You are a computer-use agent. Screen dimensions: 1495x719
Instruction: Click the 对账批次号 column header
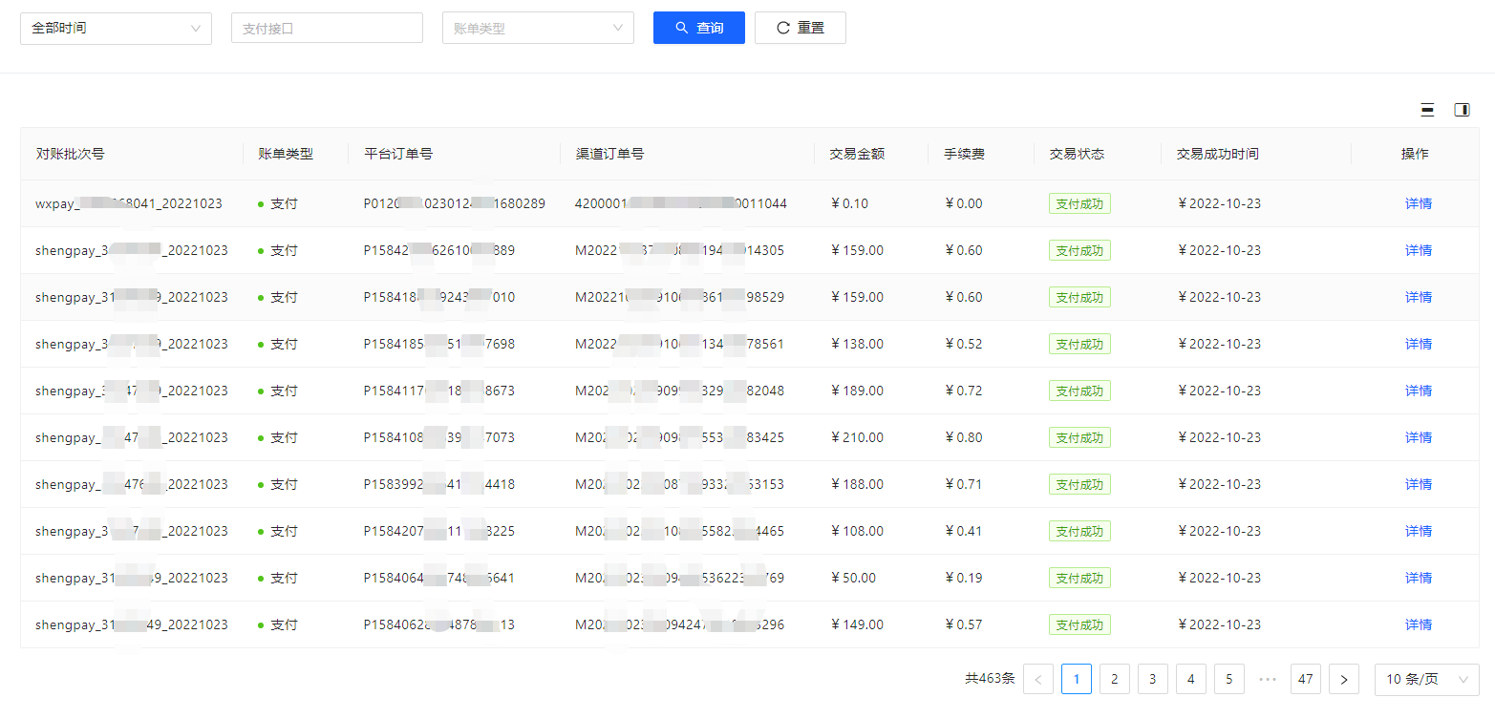71,154
